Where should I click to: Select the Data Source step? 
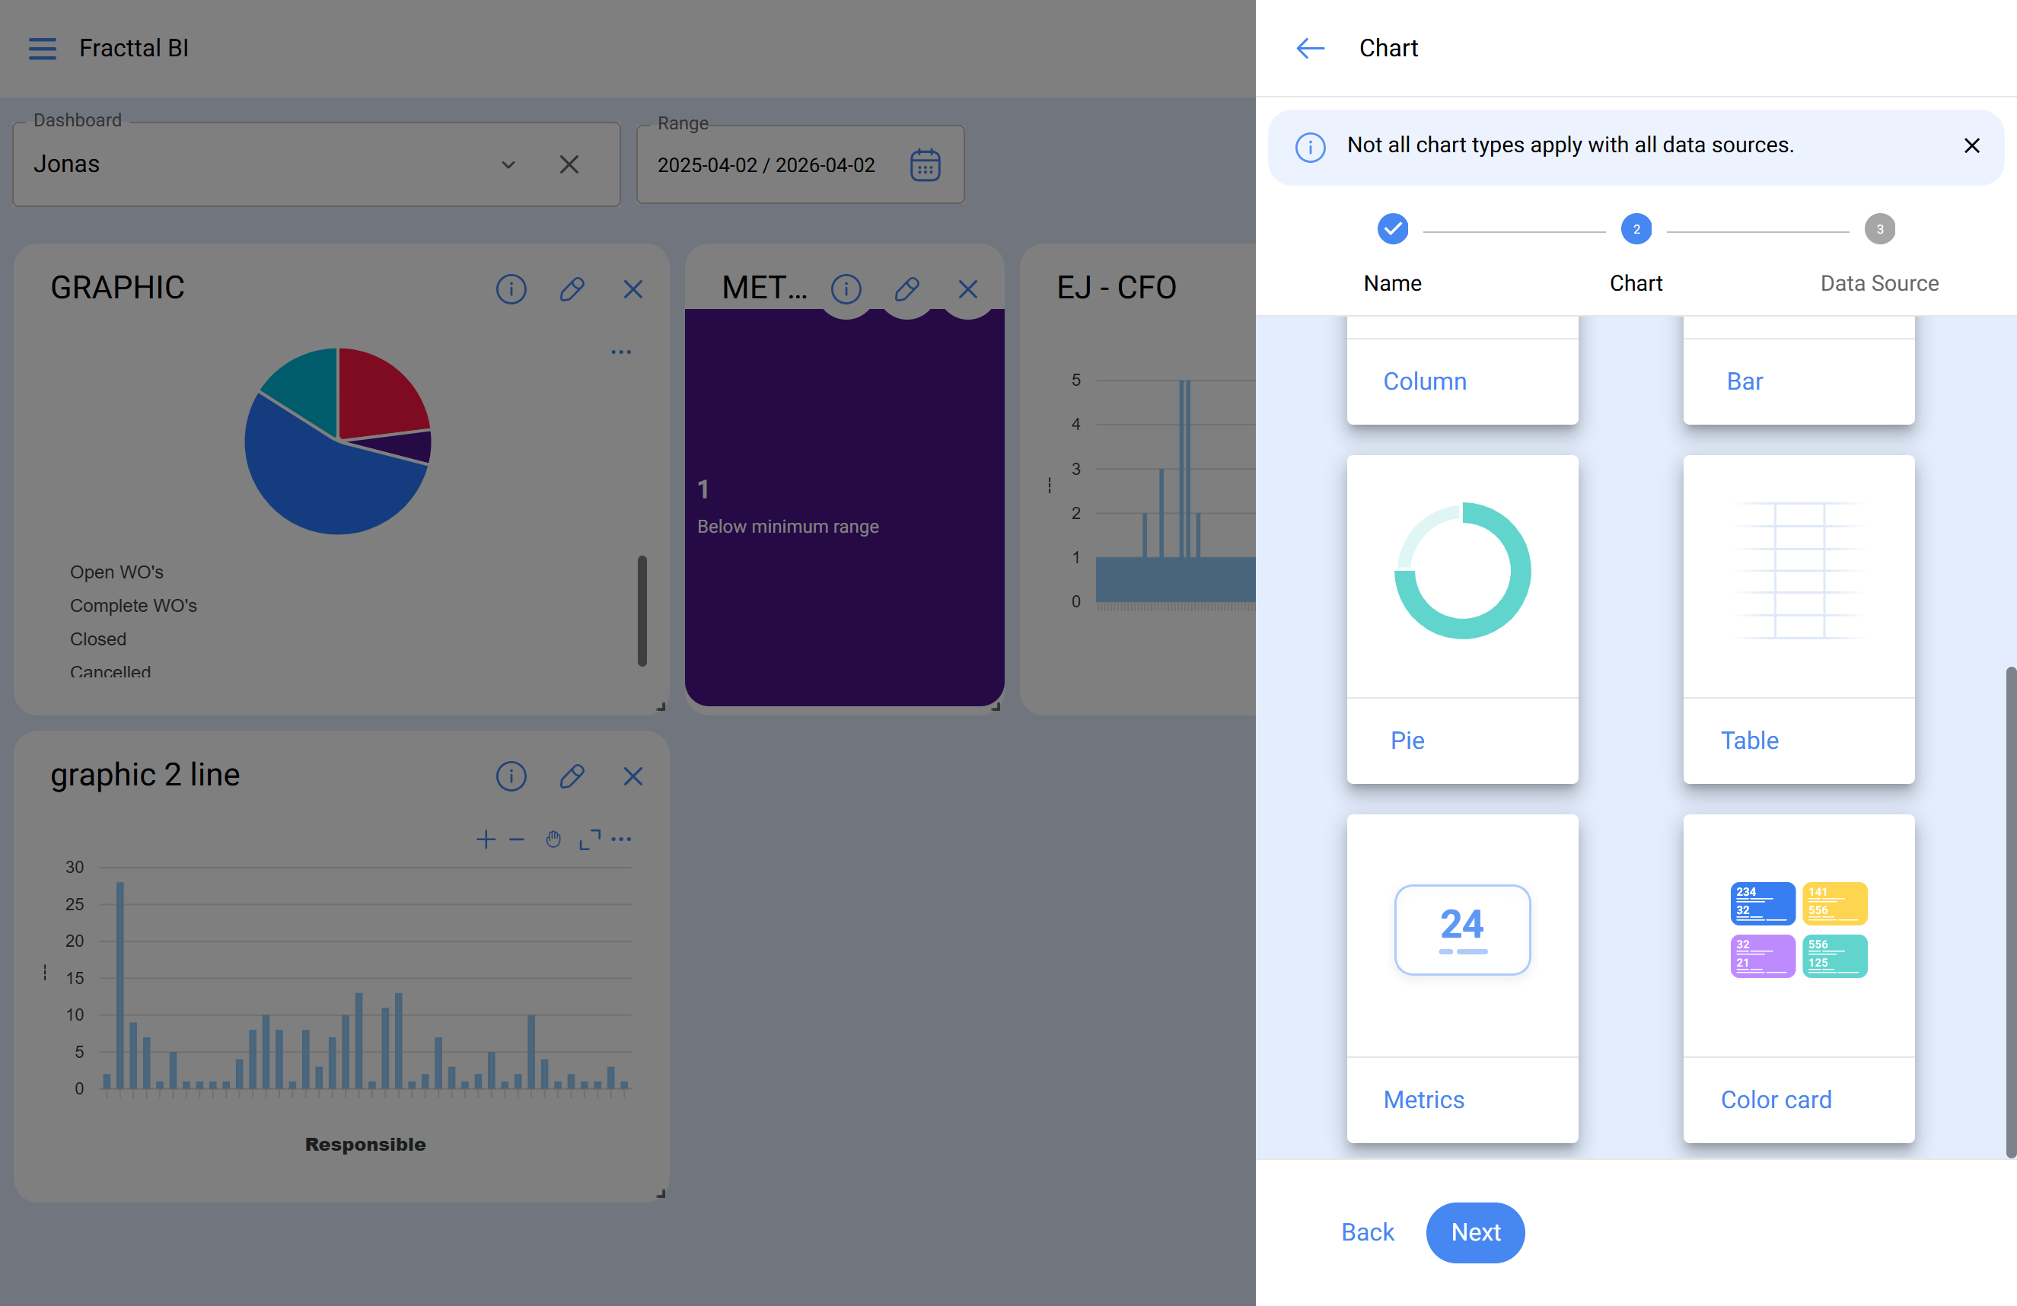[x=1879, y=230]
